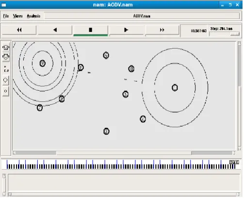The width and height of the screenshot is (244, 198).
Task: Zoom out with the down-arrow icon
Action: pyautogui.click(x=6, y=57)
